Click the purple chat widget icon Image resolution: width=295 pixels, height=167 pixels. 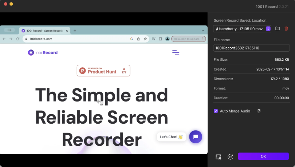pyautogui.click(x=196, y=137)
